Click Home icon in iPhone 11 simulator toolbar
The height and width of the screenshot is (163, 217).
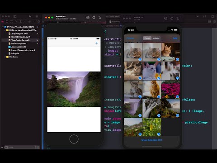tap(172, 19)
